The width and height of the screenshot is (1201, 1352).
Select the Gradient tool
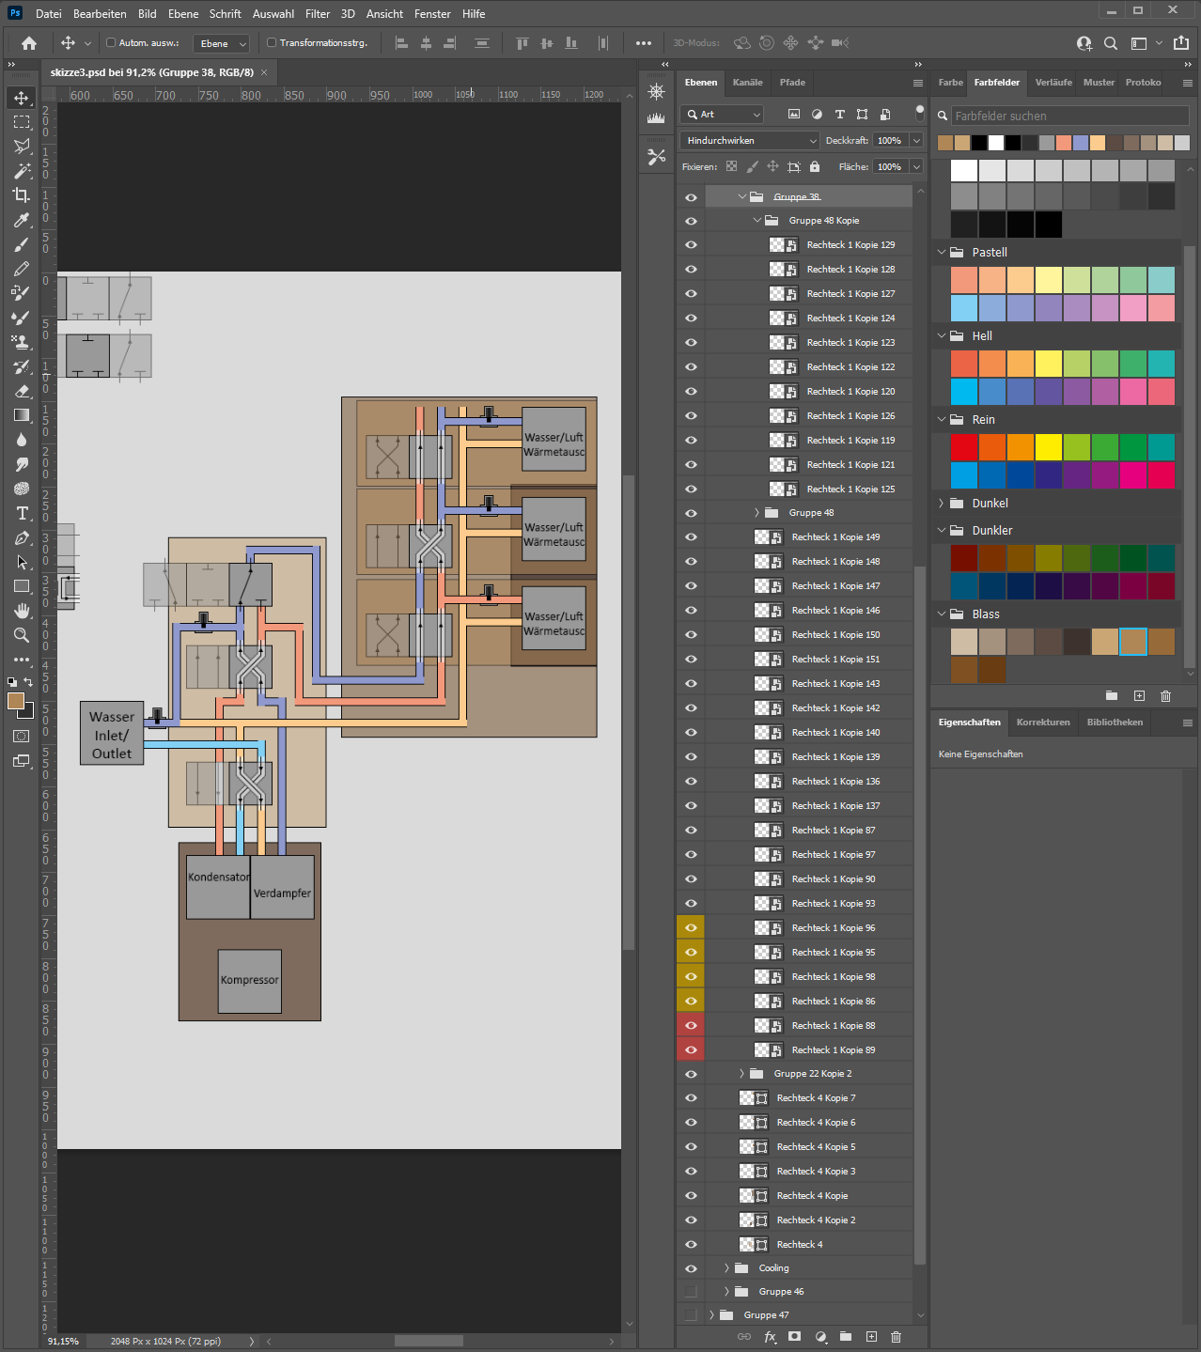click(x=22, y=415)
